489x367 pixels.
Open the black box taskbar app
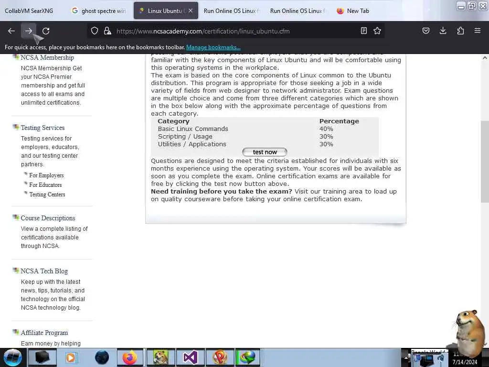point(42,357)
